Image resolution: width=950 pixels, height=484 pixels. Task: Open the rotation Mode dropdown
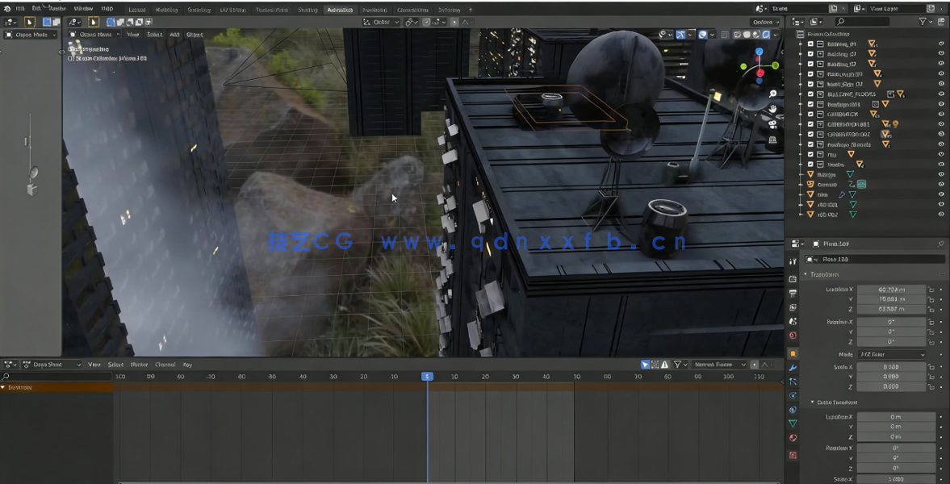click(891, 354)
